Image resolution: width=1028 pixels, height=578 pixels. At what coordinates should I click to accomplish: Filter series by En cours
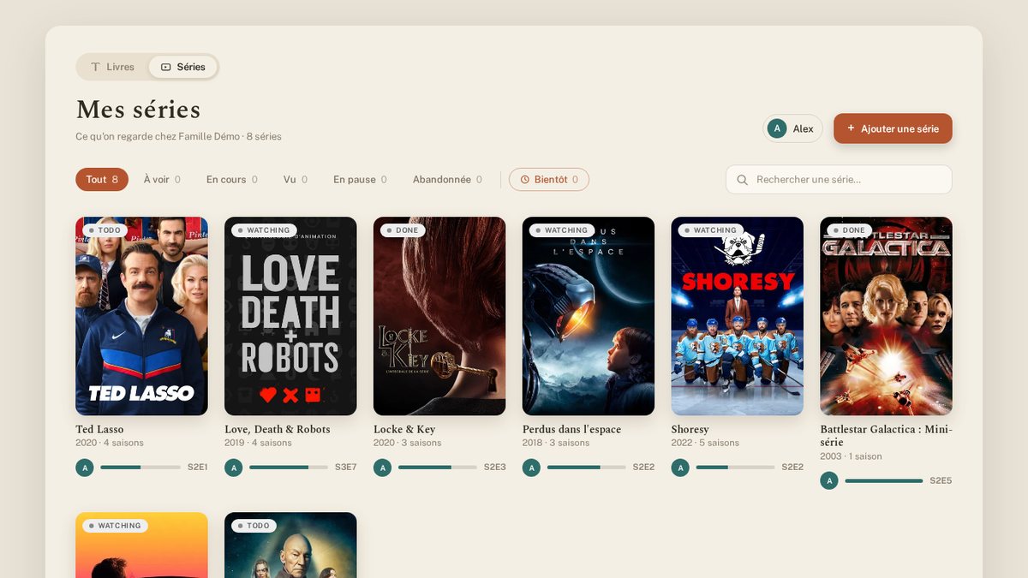(x=232, y=180)
